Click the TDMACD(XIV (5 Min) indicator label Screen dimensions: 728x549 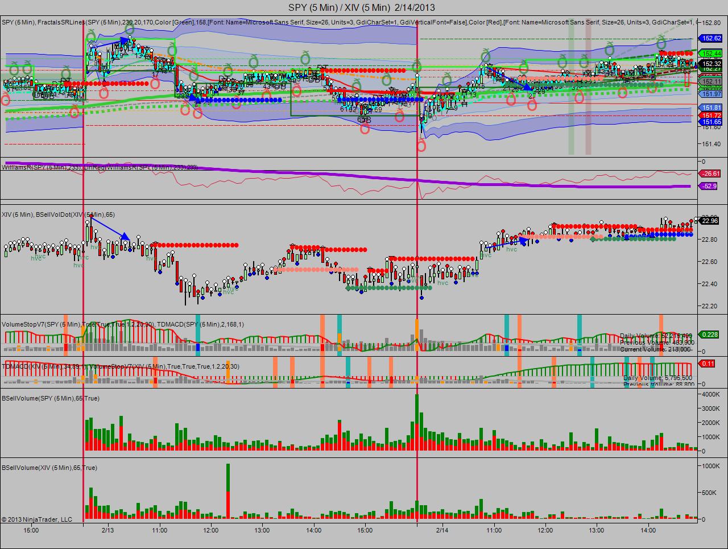click(x=44, y=366)
